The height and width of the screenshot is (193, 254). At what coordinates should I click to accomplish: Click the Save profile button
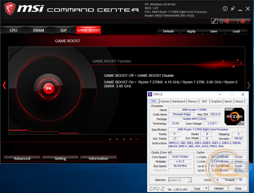click(214, 31)
